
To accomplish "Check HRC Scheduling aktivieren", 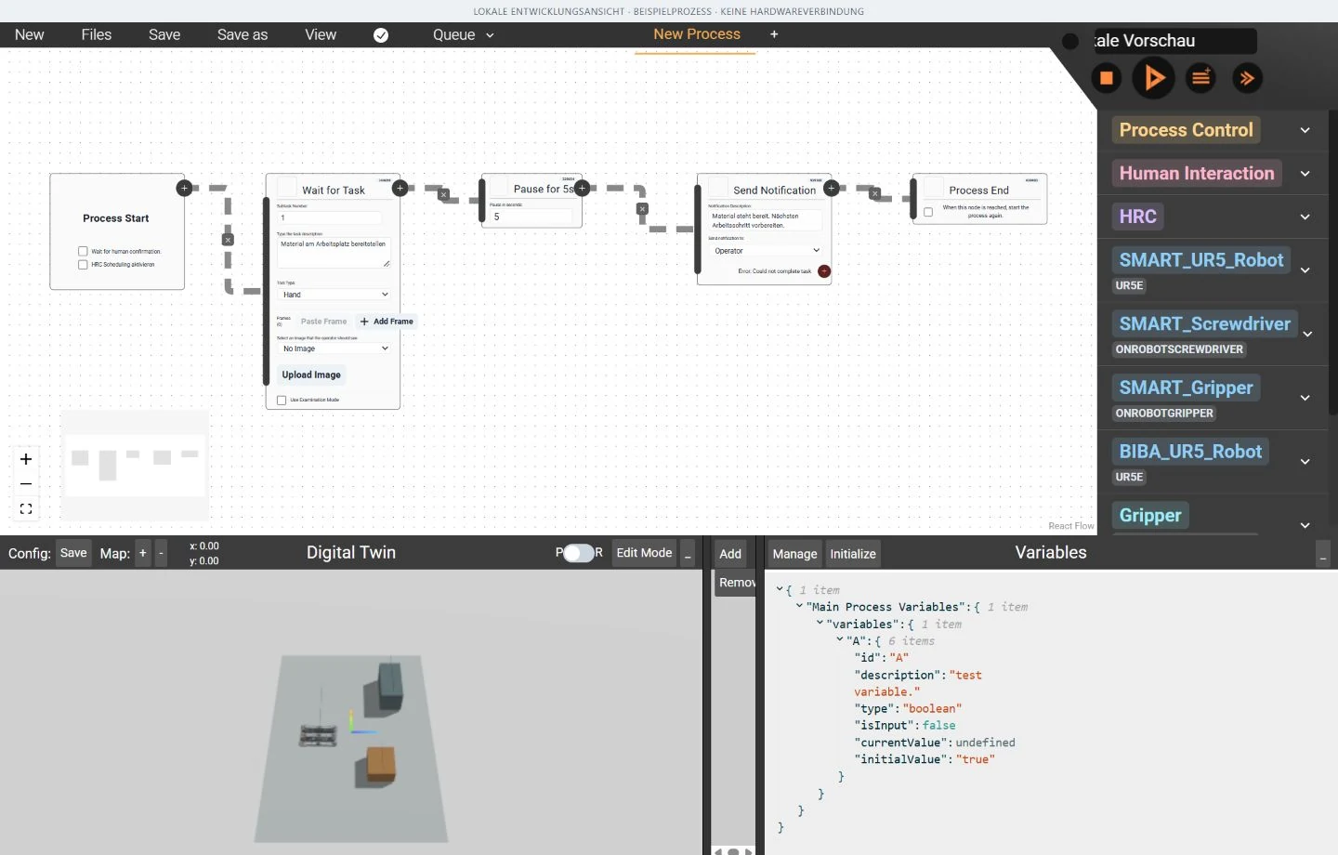I will pyautogui.click(x=83, y=265).
